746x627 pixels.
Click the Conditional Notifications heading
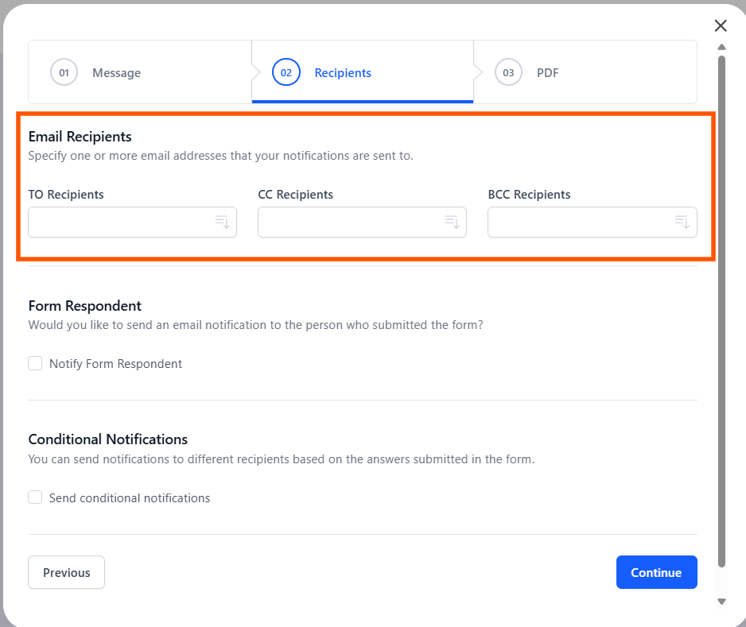point(108,439)
